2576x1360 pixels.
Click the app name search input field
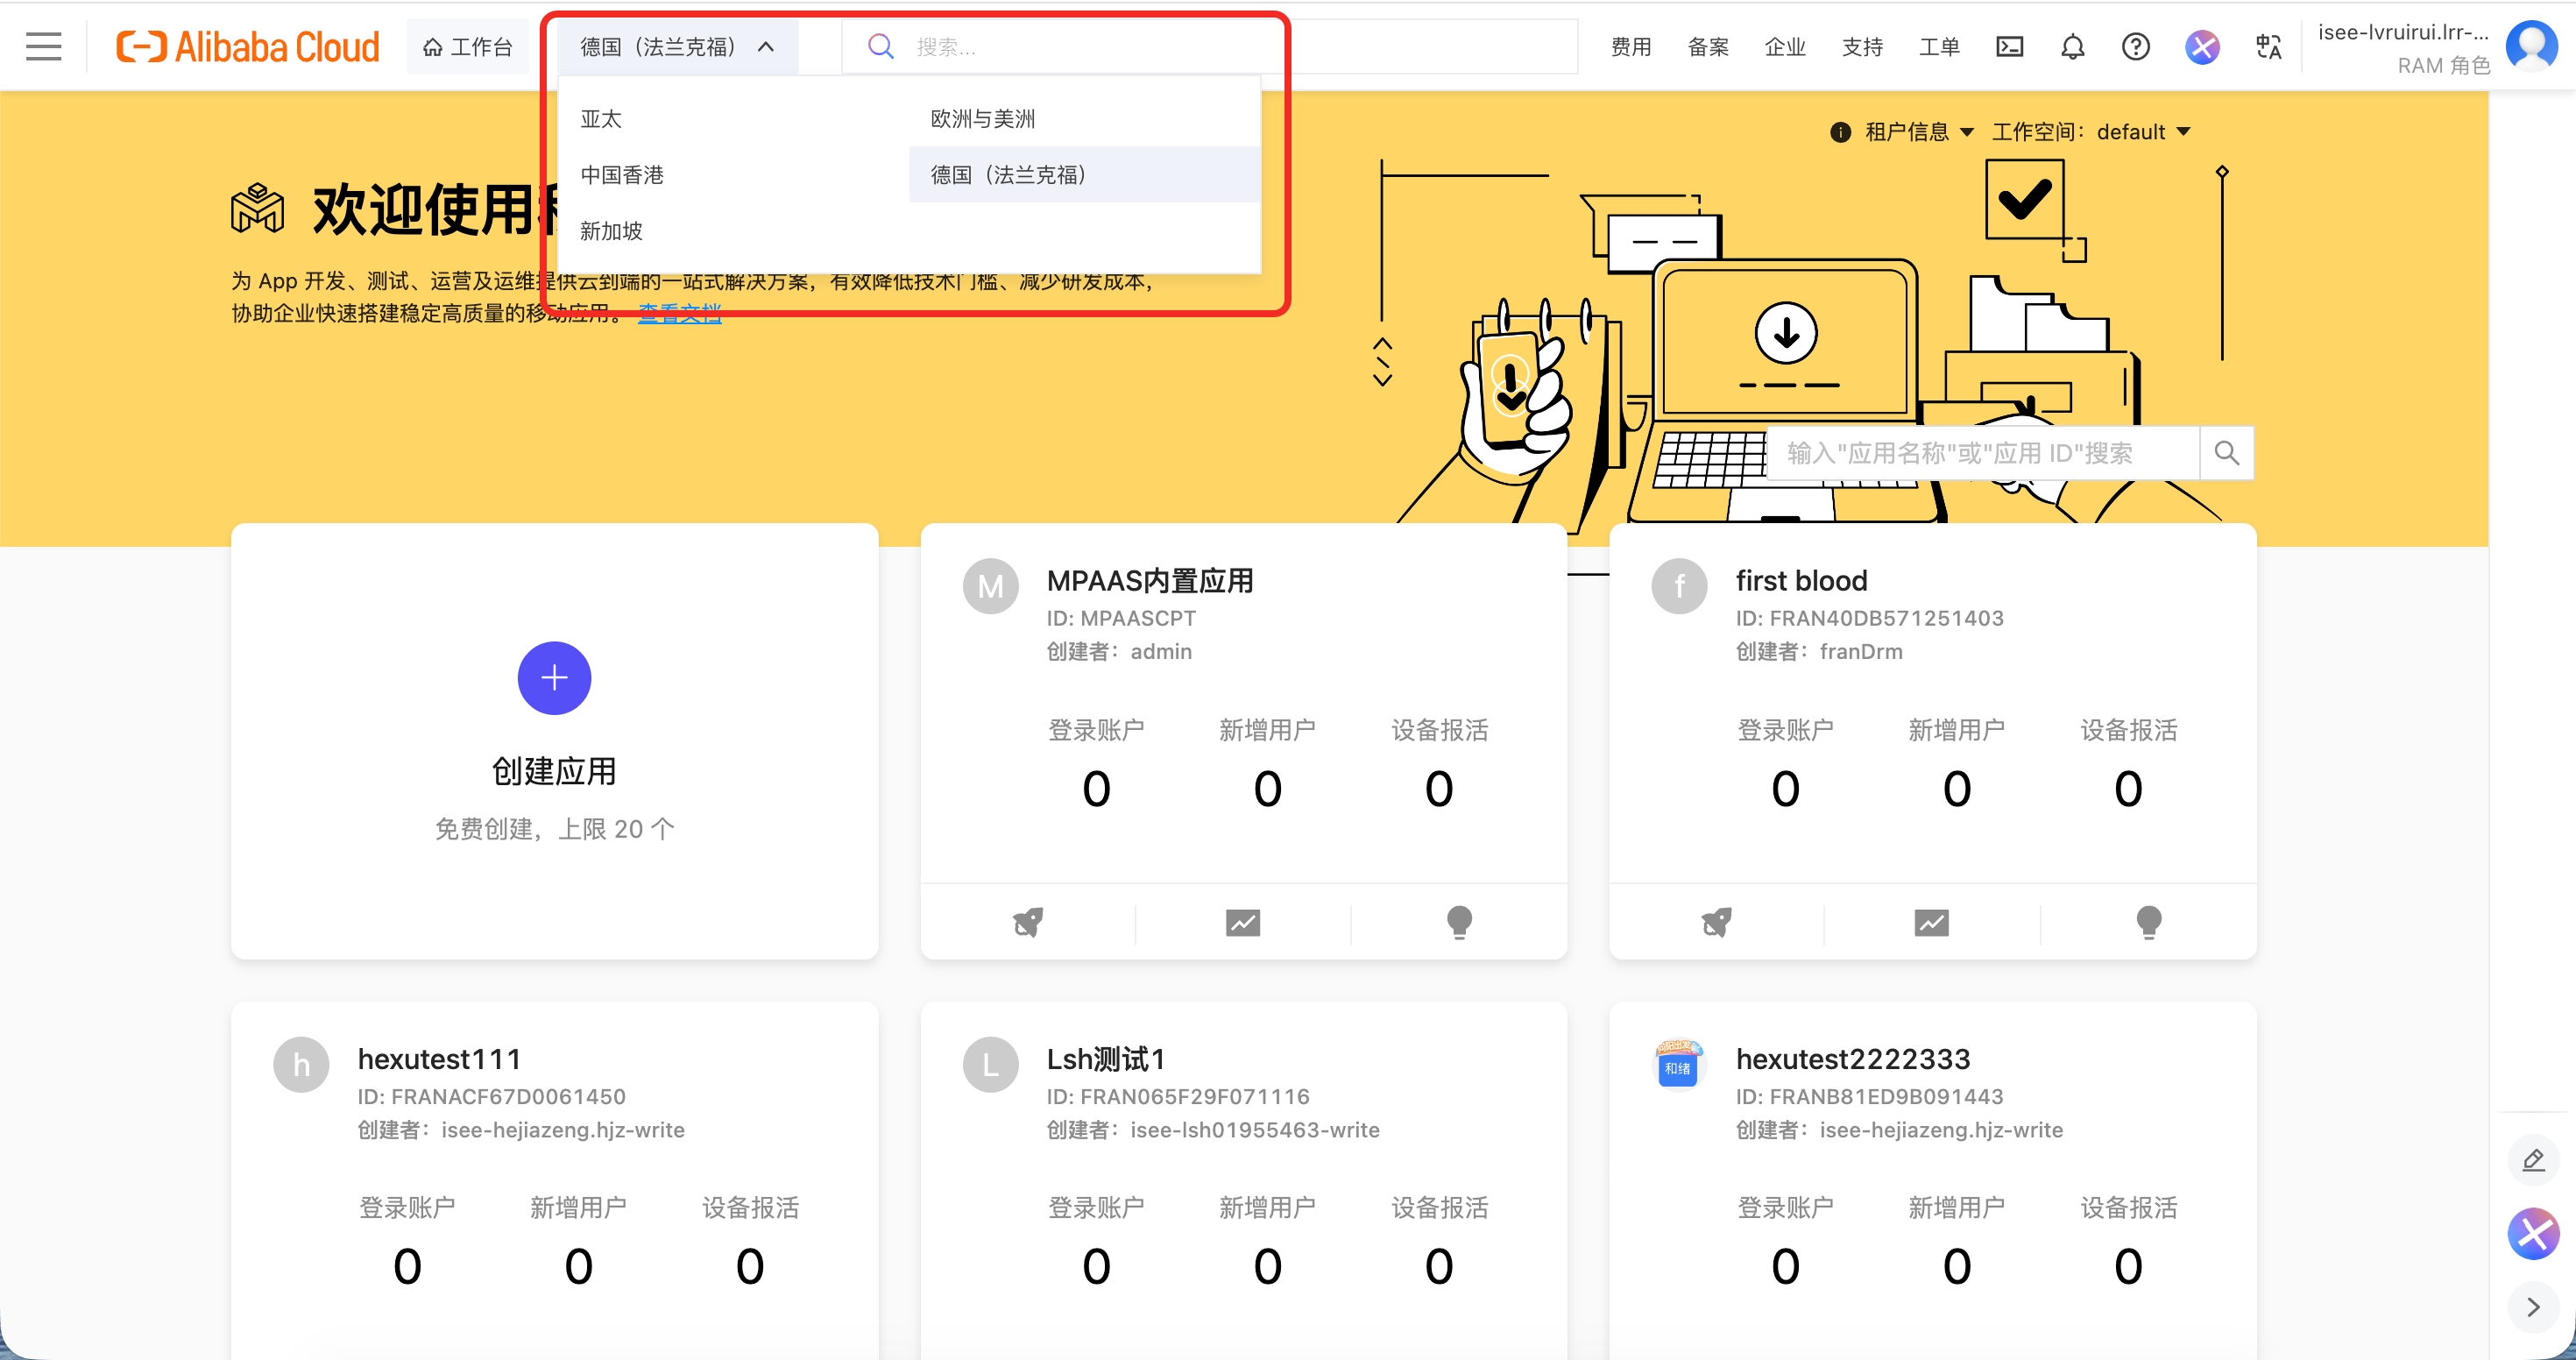click(x=1980, y=453)
